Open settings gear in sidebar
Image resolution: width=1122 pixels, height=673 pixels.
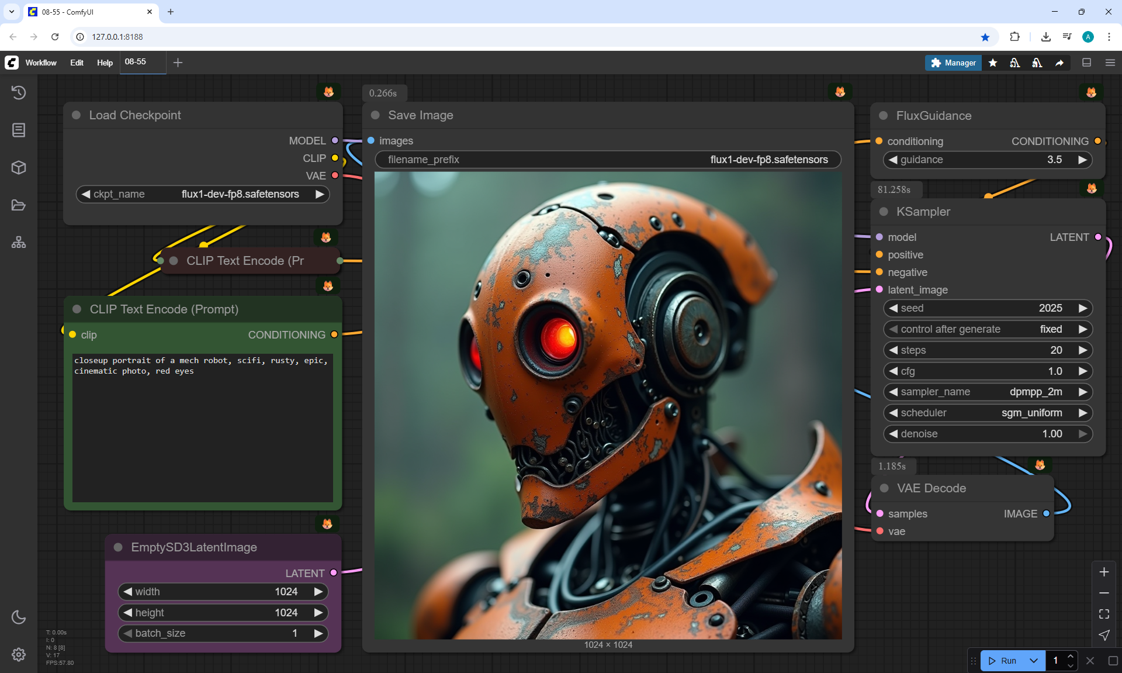tap(19, 654)
